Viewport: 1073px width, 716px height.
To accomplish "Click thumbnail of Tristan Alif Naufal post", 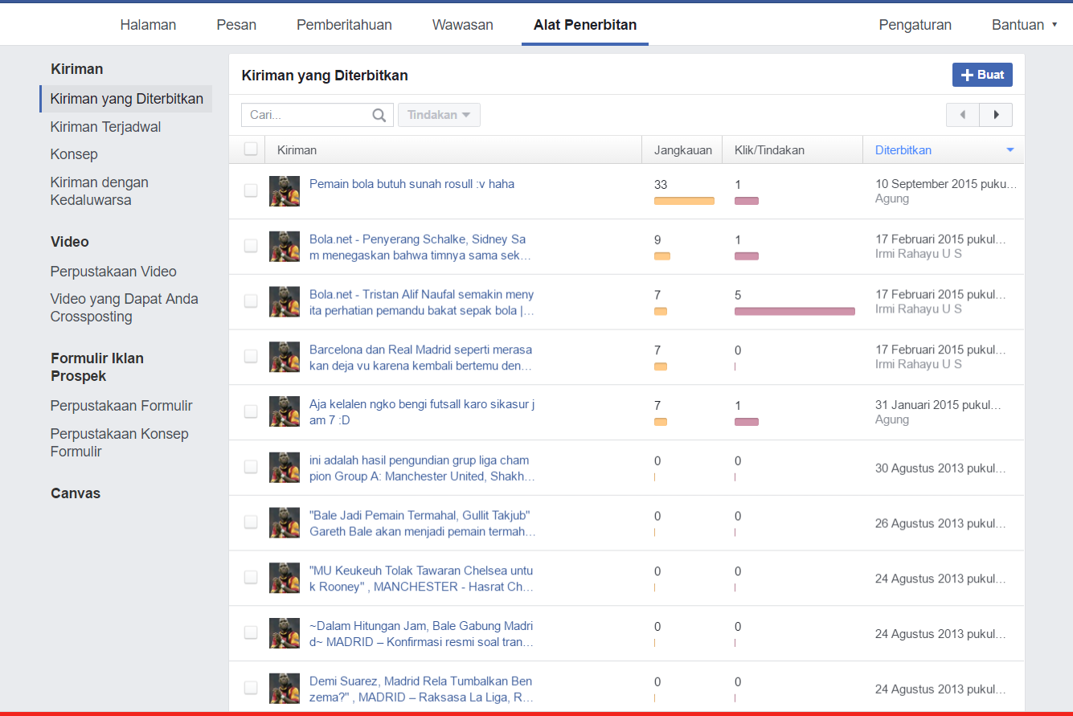I will click(x=285, y=302).
